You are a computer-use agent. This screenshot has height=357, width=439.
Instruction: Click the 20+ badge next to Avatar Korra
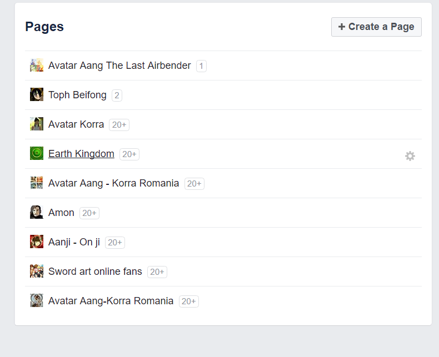[x=119, y=125]
